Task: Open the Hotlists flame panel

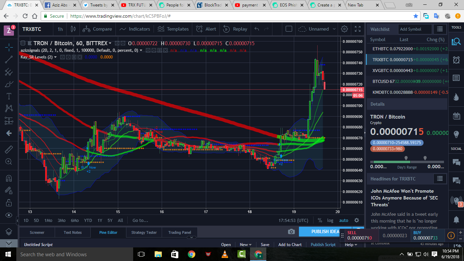Action: (x=456, y=97)
